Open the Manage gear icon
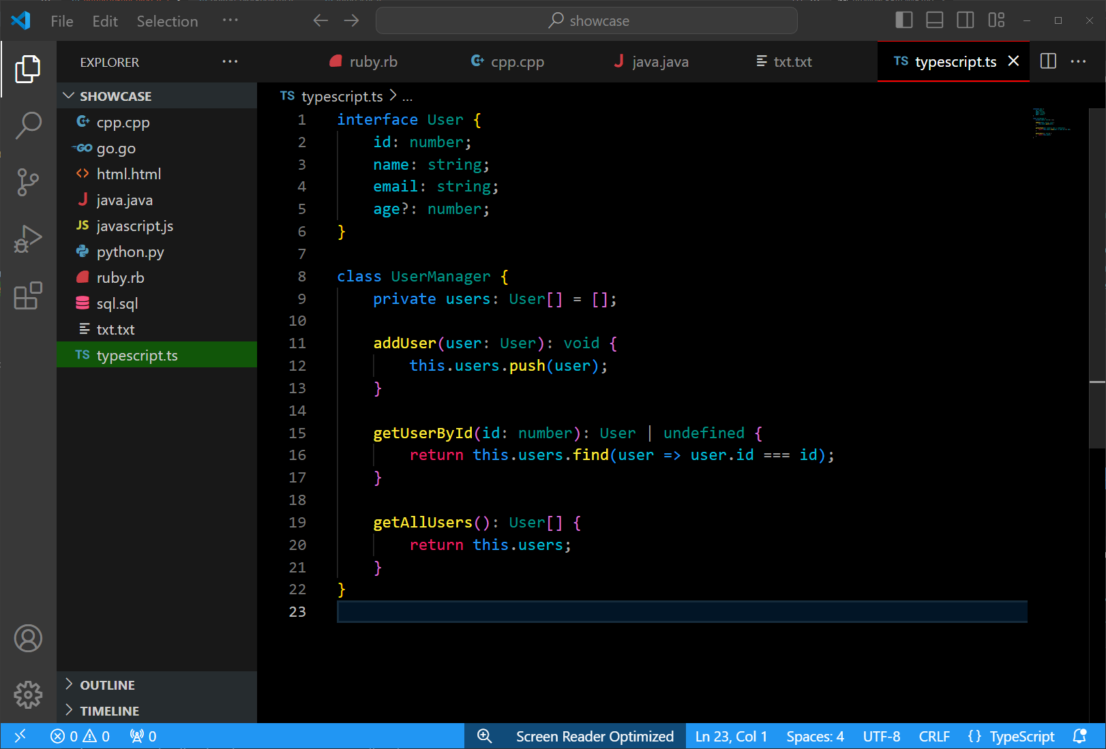This screenshot has width=1106, height=749. (28, 695)
